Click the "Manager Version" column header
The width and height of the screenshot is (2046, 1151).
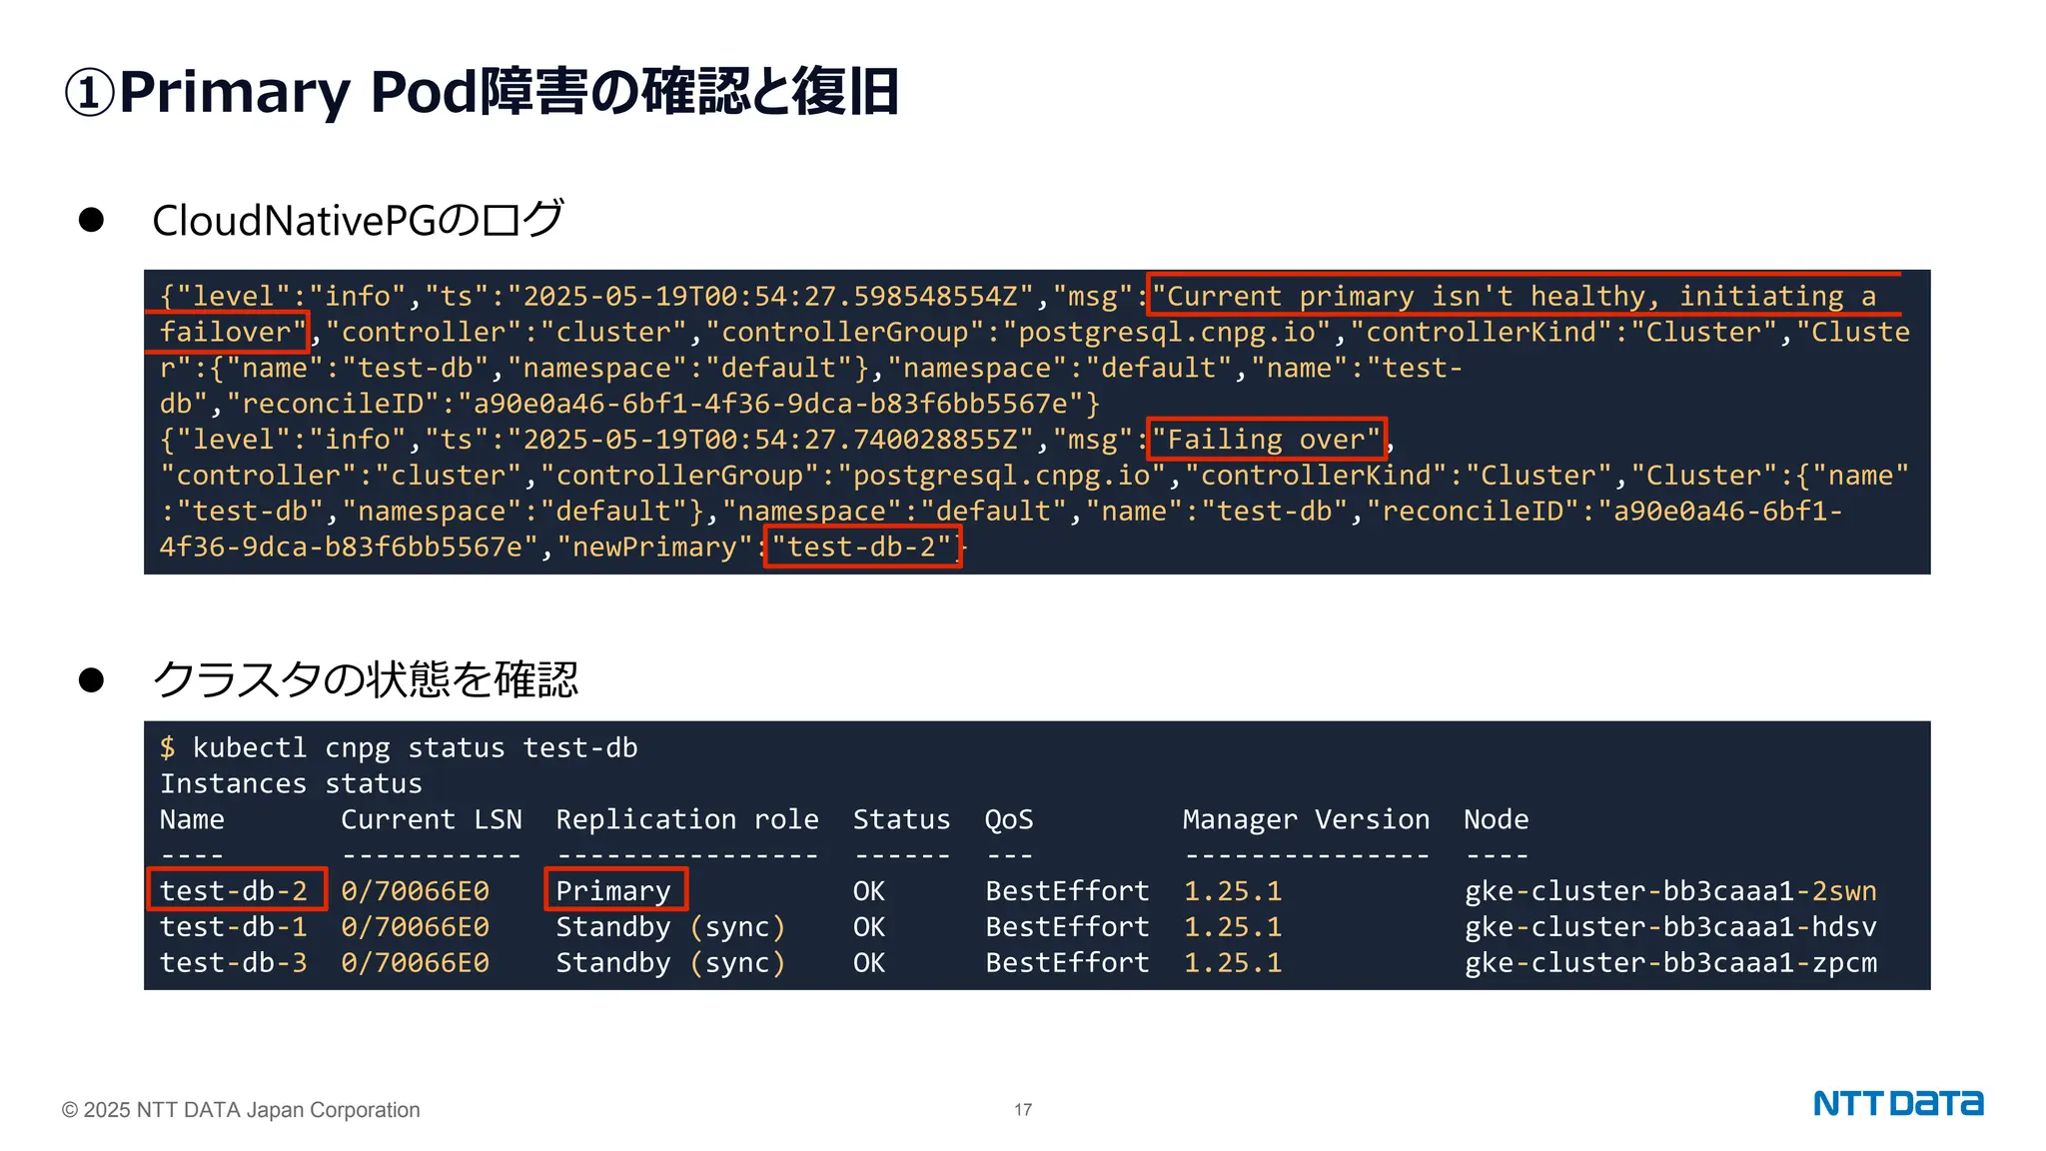click(1305, 819)
